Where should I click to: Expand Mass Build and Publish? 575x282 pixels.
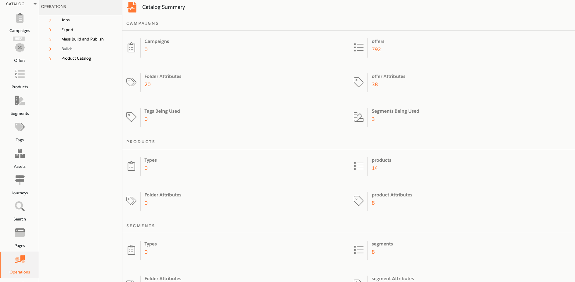(82, 39)
